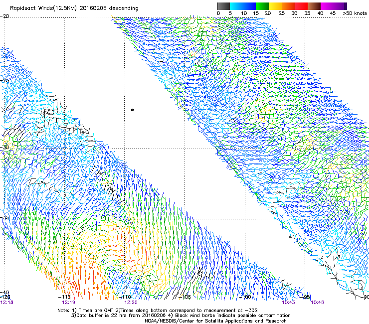Click the purple time stamp '10:45'
Viewport: 369px width, 324px height.
289,303
